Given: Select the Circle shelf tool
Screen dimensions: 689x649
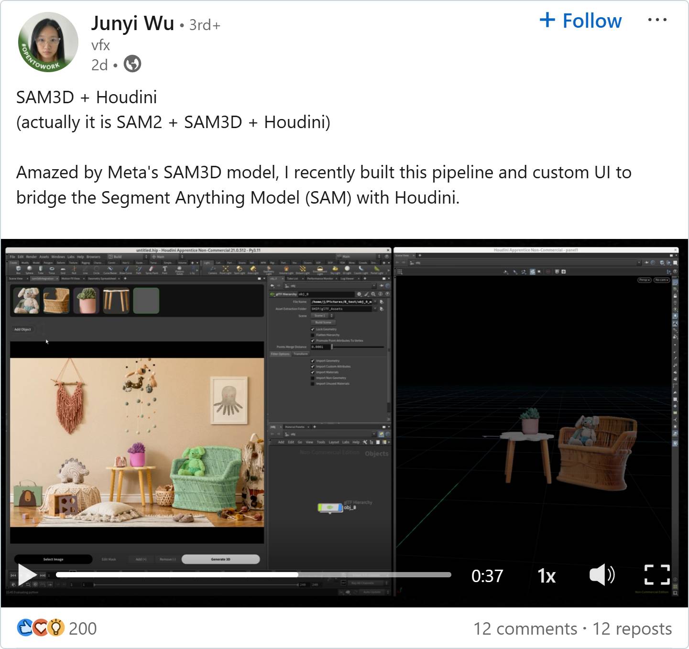Looking at the screenshot, I should 97,270.
